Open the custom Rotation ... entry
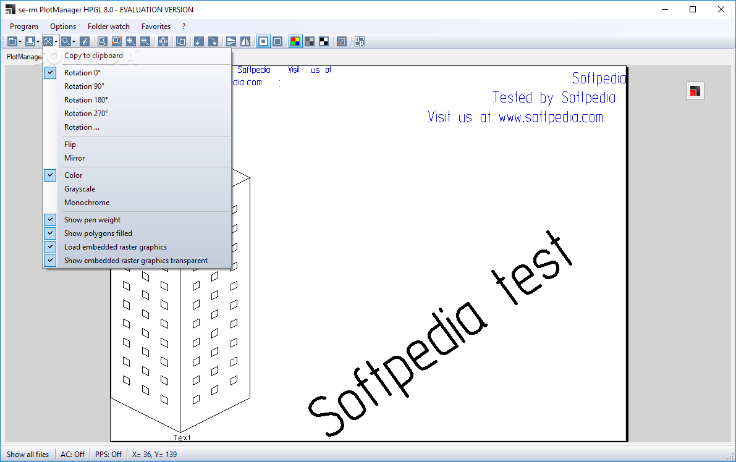 click(x=137, y=127)
